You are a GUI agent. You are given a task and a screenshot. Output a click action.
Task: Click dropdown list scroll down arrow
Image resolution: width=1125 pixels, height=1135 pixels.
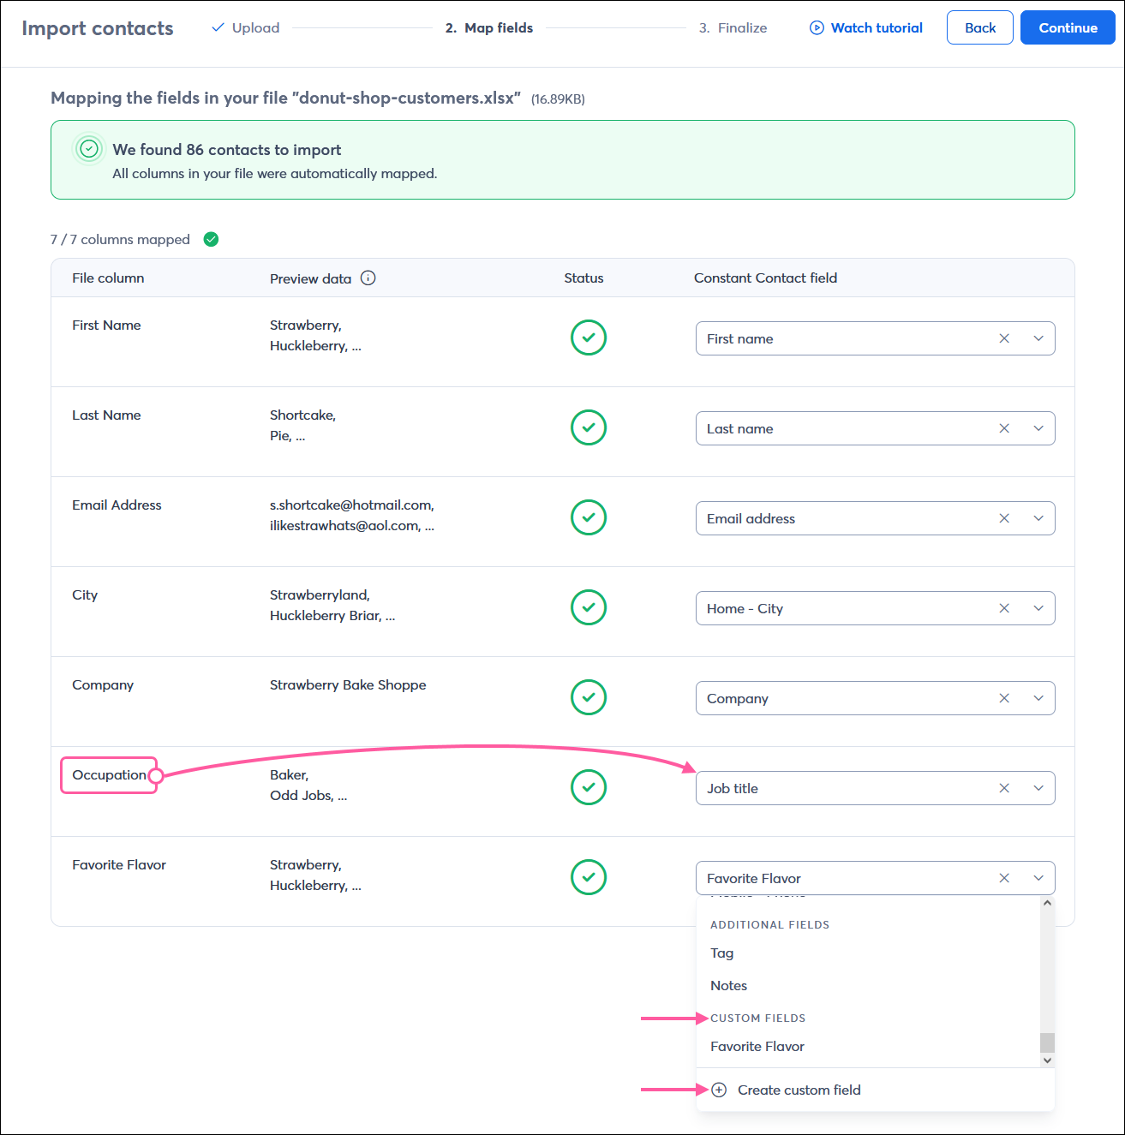1047,1060
